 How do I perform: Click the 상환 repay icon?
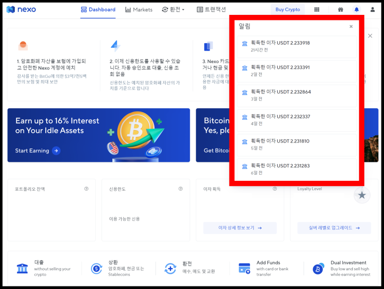click(96, 269)
